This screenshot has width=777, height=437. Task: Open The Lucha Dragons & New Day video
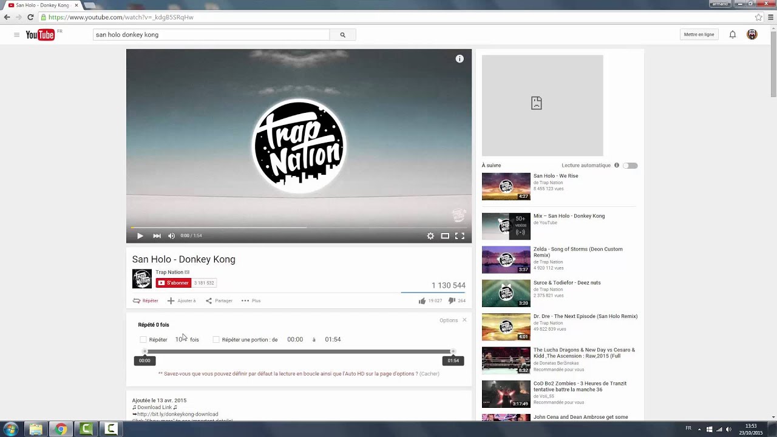click(x=584, y=353)
